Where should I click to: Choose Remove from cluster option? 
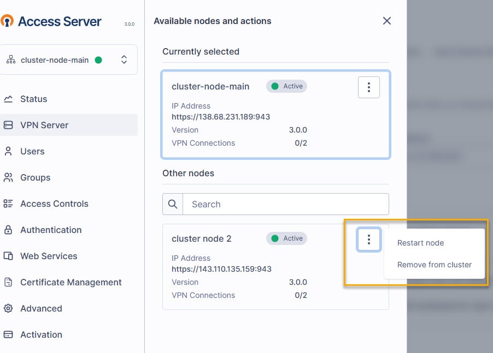(x=434, y=265)
